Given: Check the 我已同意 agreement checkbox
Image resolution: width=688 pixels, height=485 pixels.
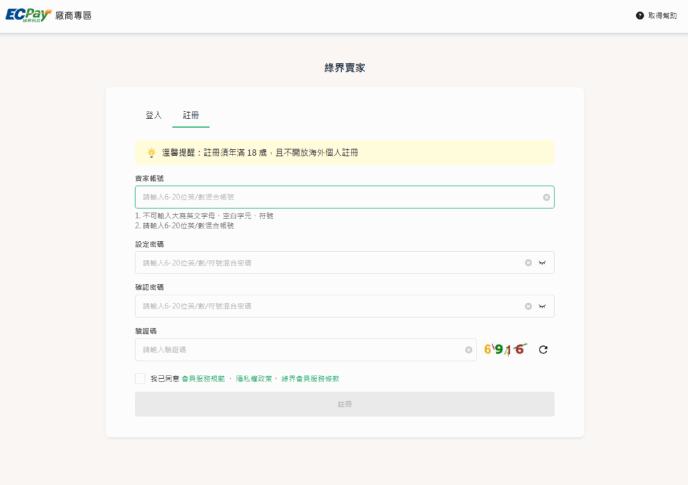Looking at the screenshot, I should pyautogui.click(x=140, y=379).
